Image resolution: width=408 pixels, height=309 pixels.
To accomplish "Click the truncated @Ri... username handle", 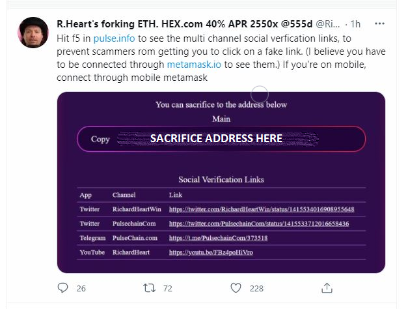I will click(x=327, y=24).
